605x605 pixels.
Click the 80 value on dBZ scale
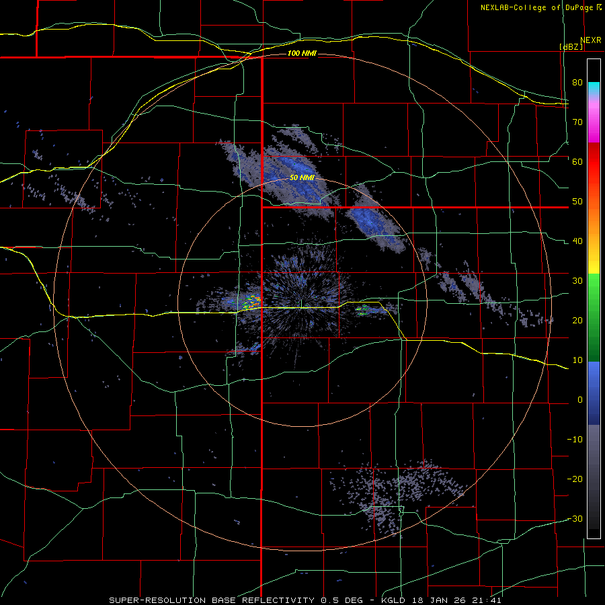(577, 83)
